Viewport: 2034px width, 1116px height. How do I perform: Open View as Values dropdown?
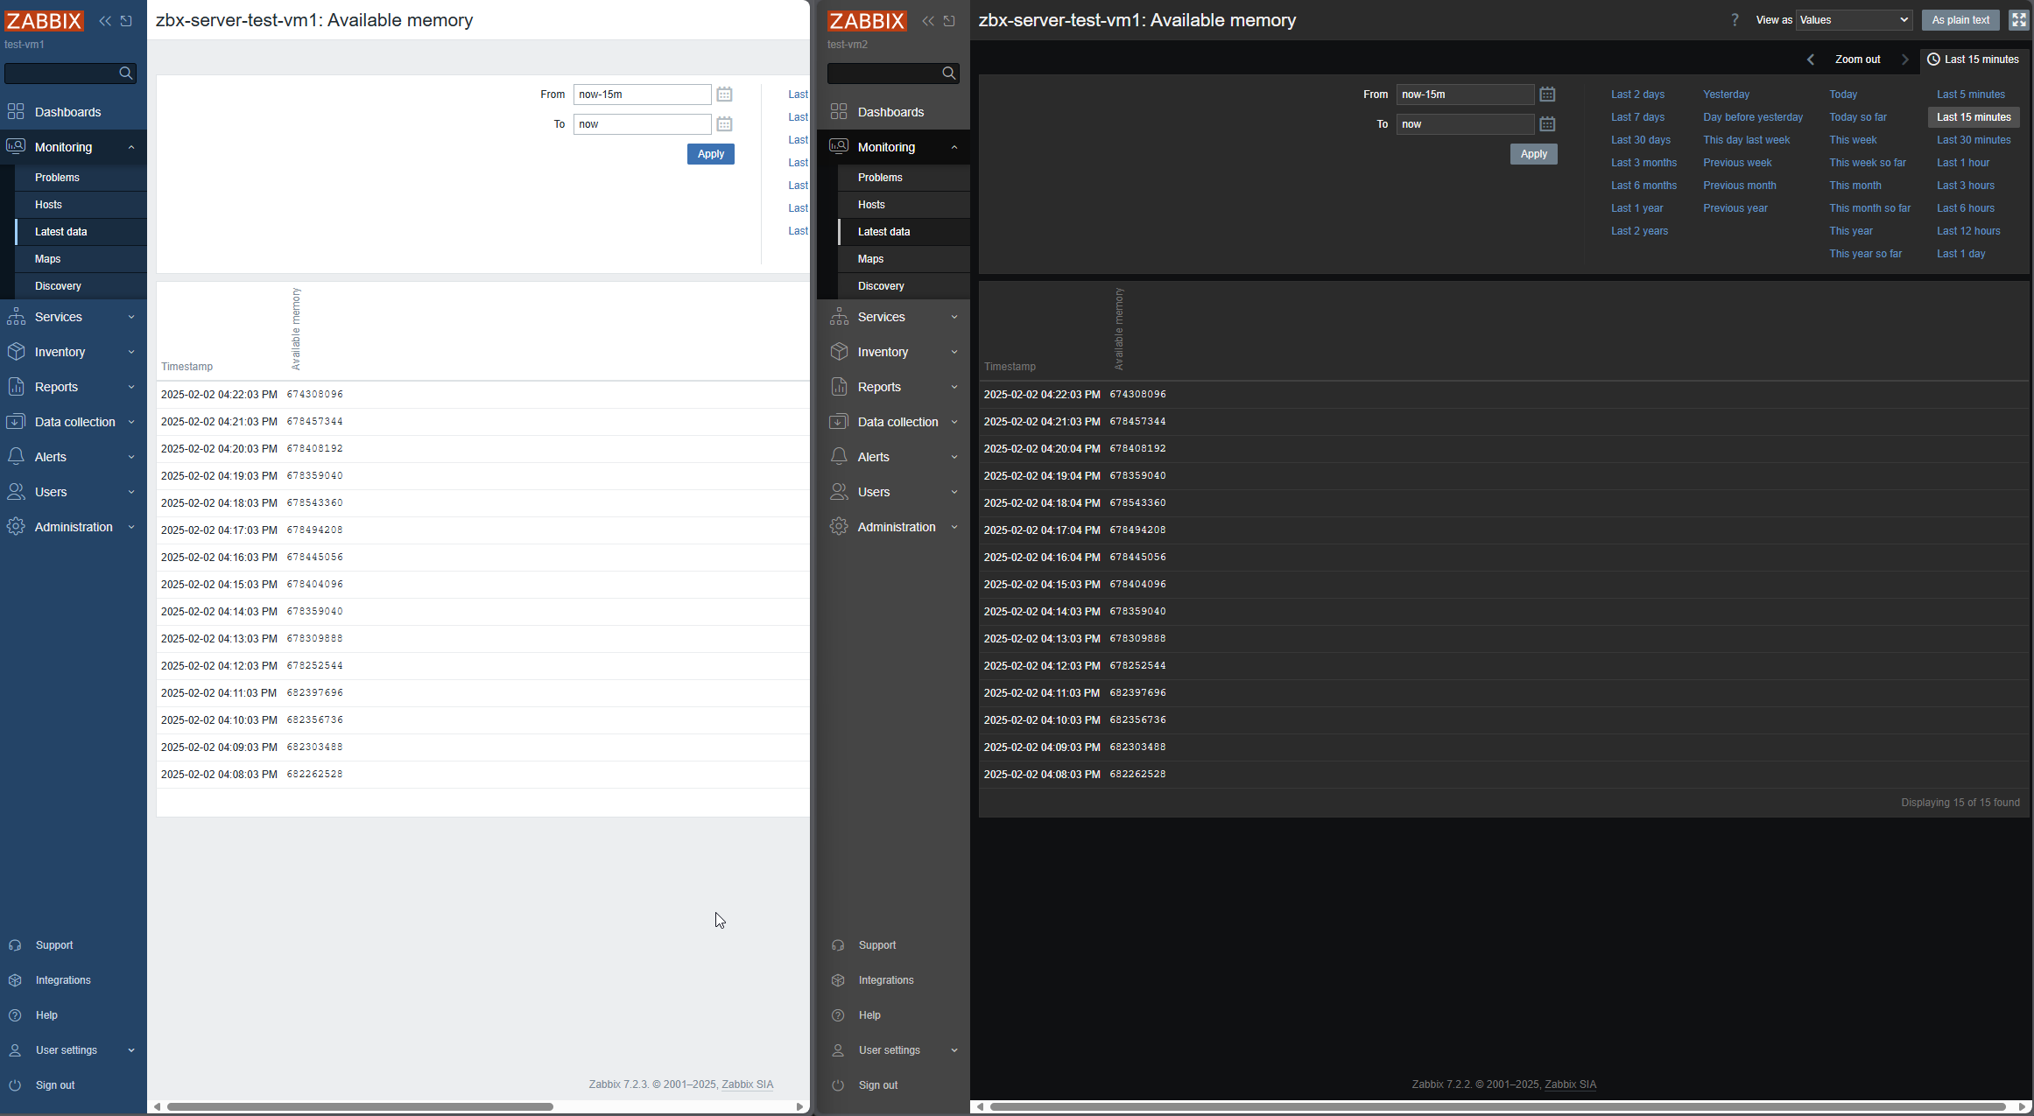[1854, 20]
